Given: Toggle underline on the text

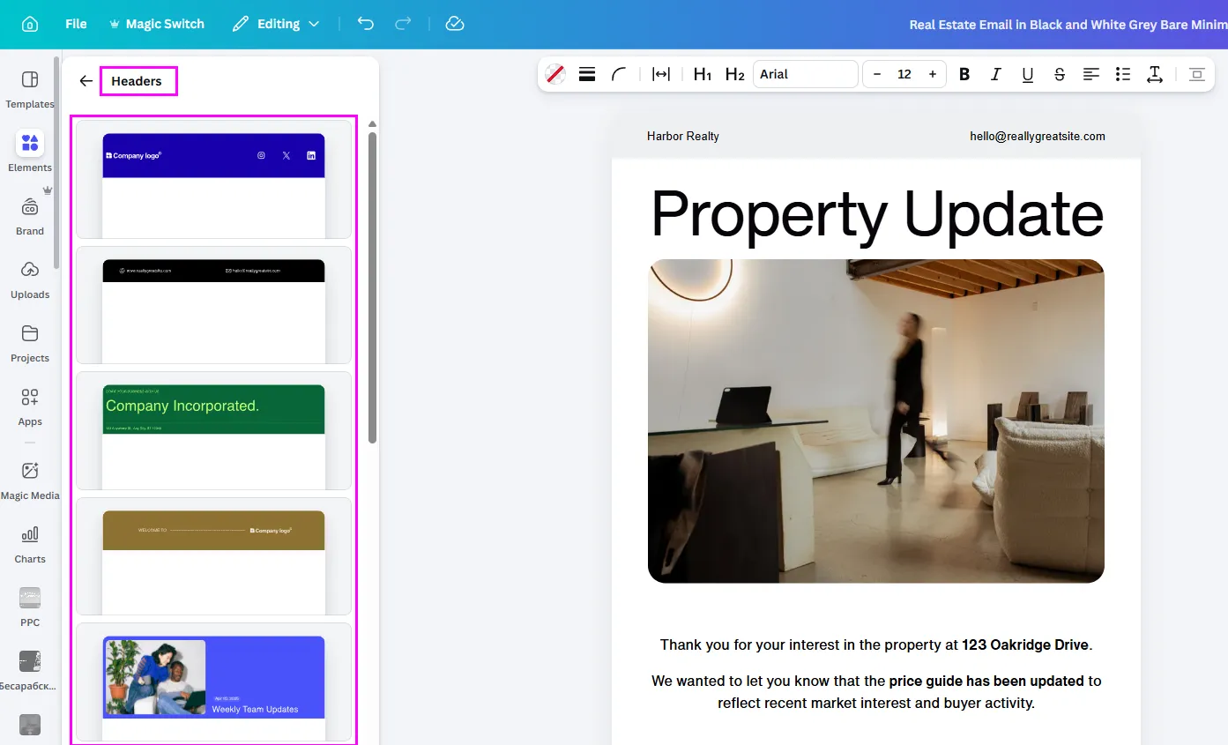Looking at the screenshot, I should [1028, 74].
